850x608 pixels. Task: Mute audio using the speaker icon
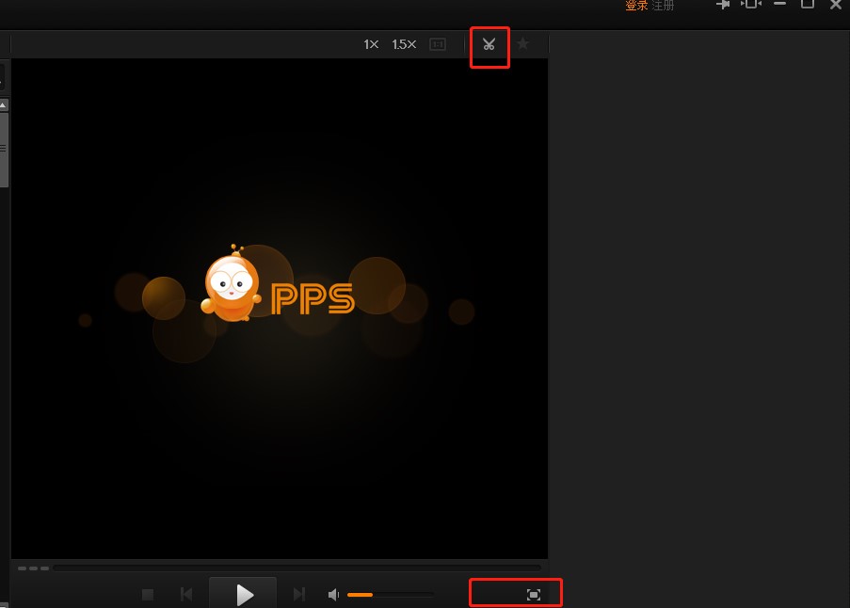(333, 595)
